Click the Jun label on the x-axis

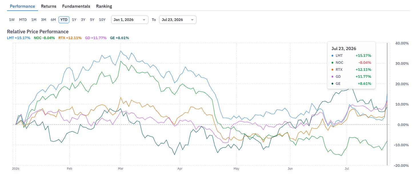point(290,169)
